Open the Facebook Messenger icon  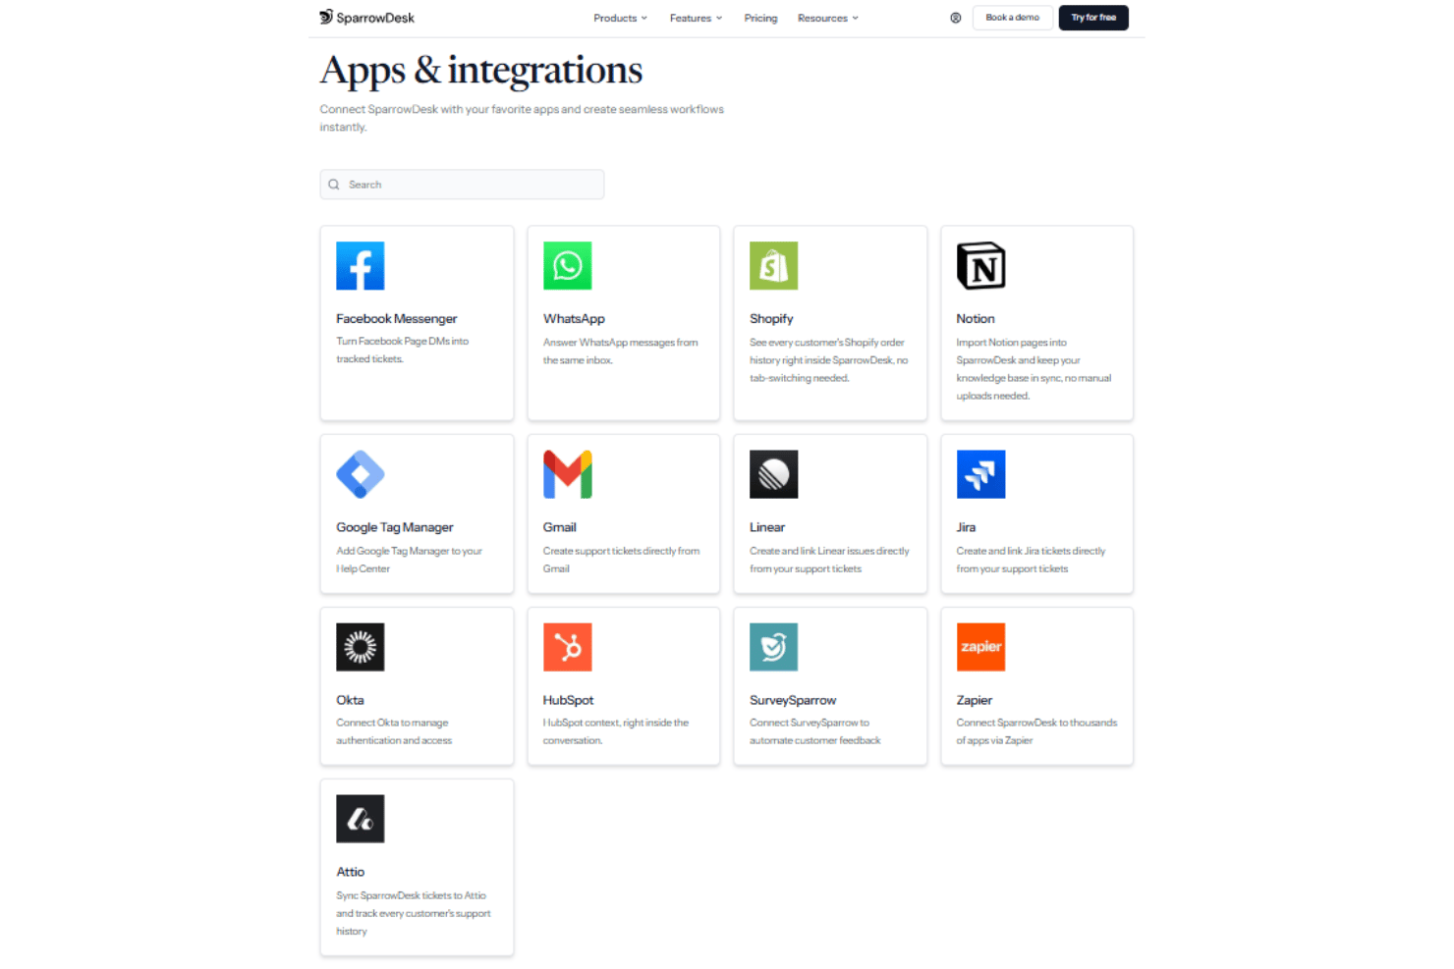361,266
